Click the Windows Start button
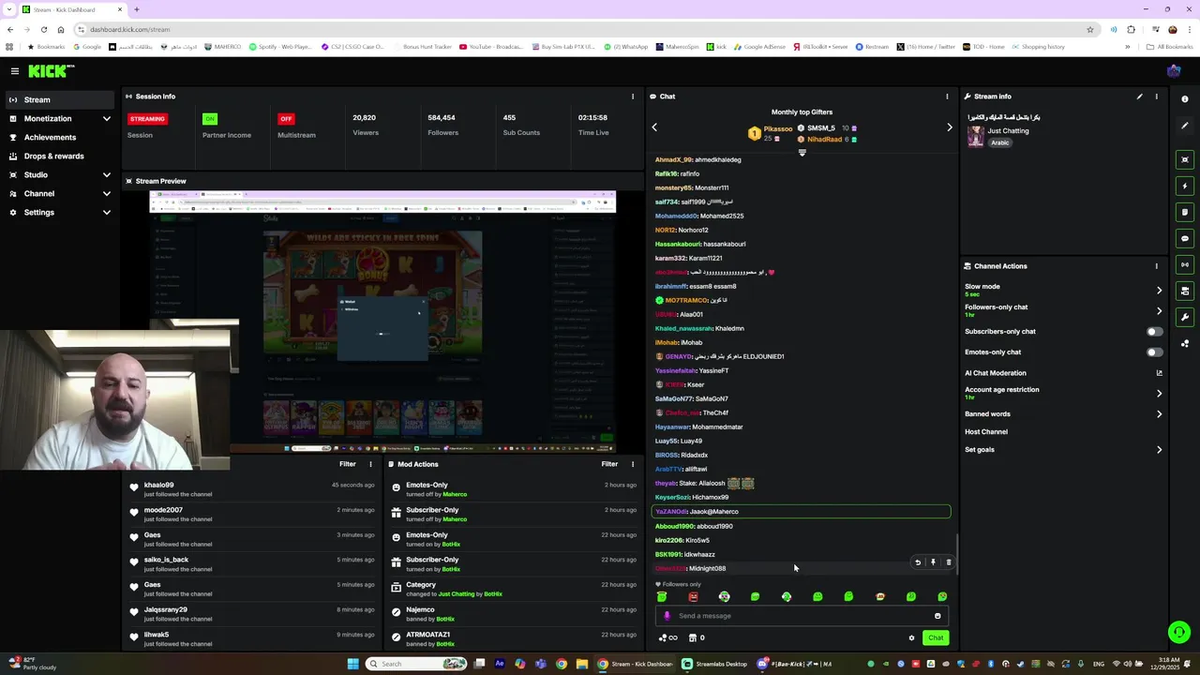The height and width of the screenshot is (675, 1200). coord(352,664)
